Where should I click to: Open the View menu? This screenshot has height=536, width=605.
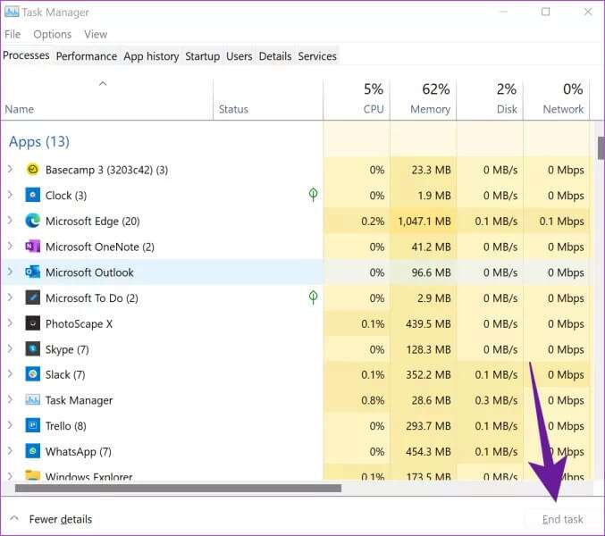96,34
